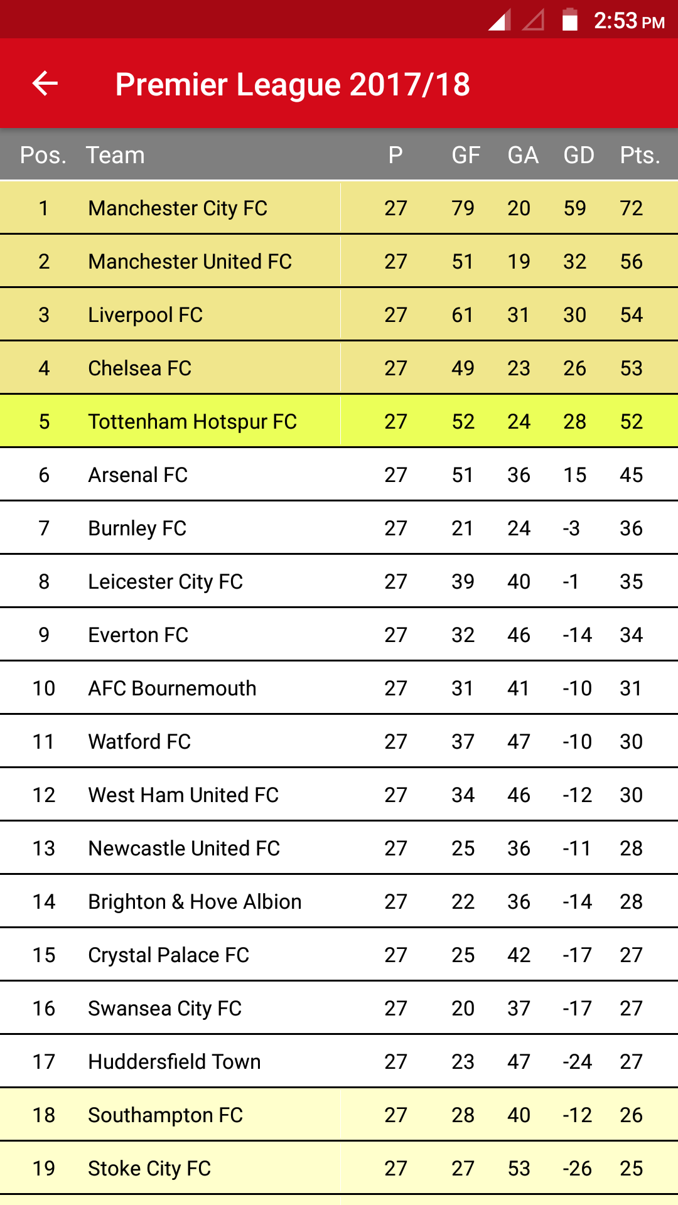
Task: Tap the GD column header
Action: pyautogui.click(x=578, y=155)
